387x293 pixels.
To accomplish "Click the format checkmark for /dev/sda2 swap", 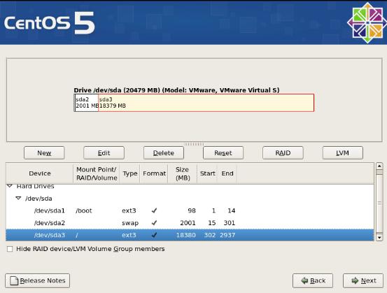I will [154, 222].
